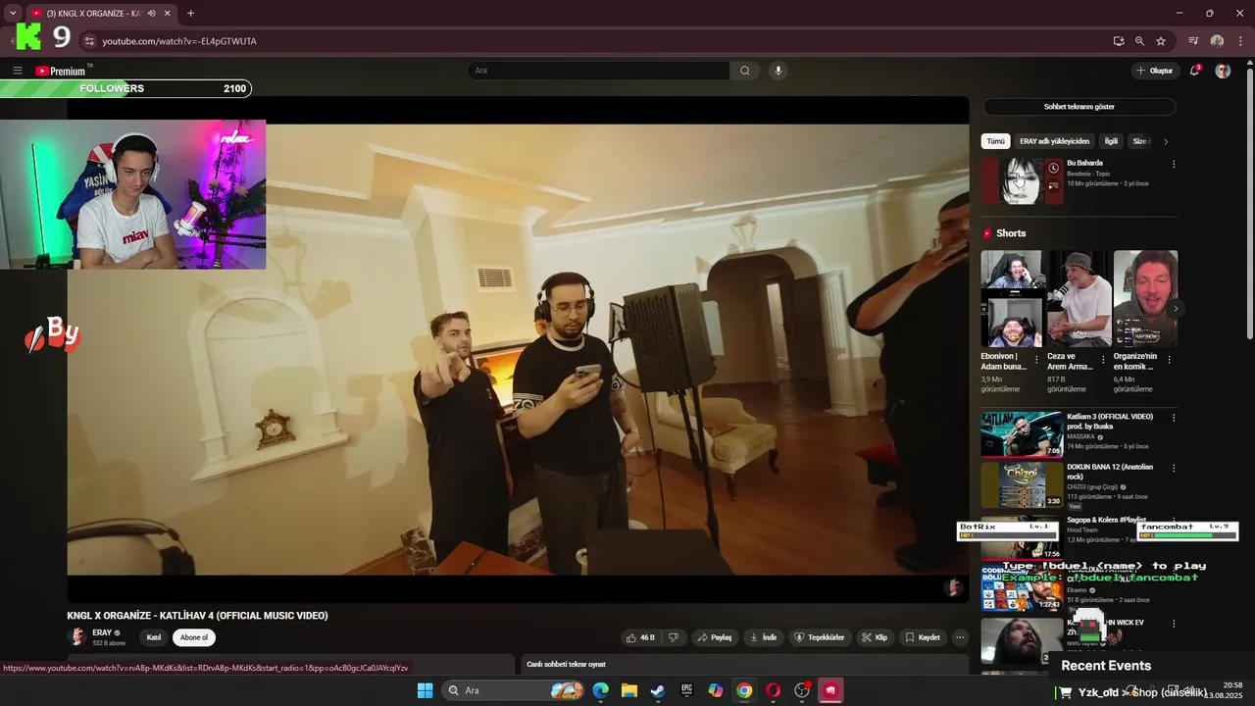Open options for the Ebonivon Short
1255x706 pixels.
(x=1036, y=360)
